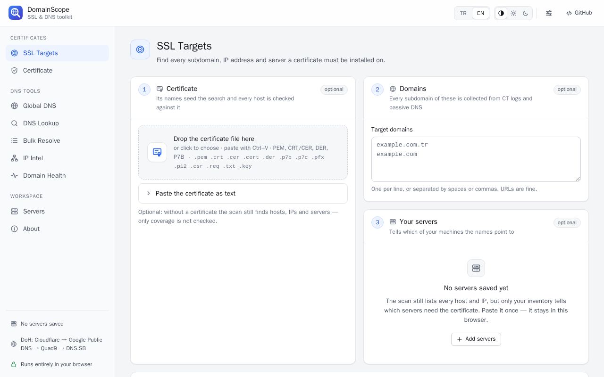Click the server icon beside 'Your servers'
Screen dimensions: 604x377
click(393, 221)
